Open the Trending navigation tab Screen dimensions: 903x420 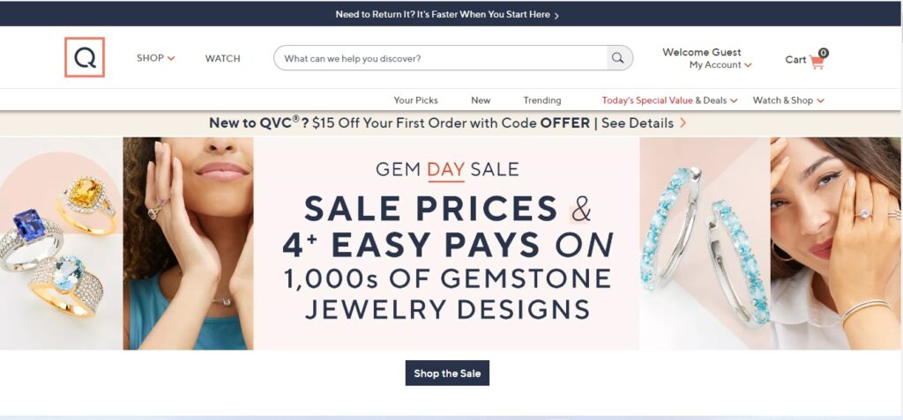(541, 100)
